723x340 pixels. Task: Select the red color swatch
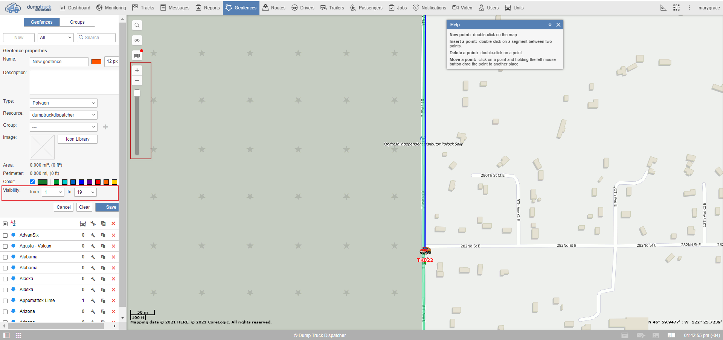98,182
